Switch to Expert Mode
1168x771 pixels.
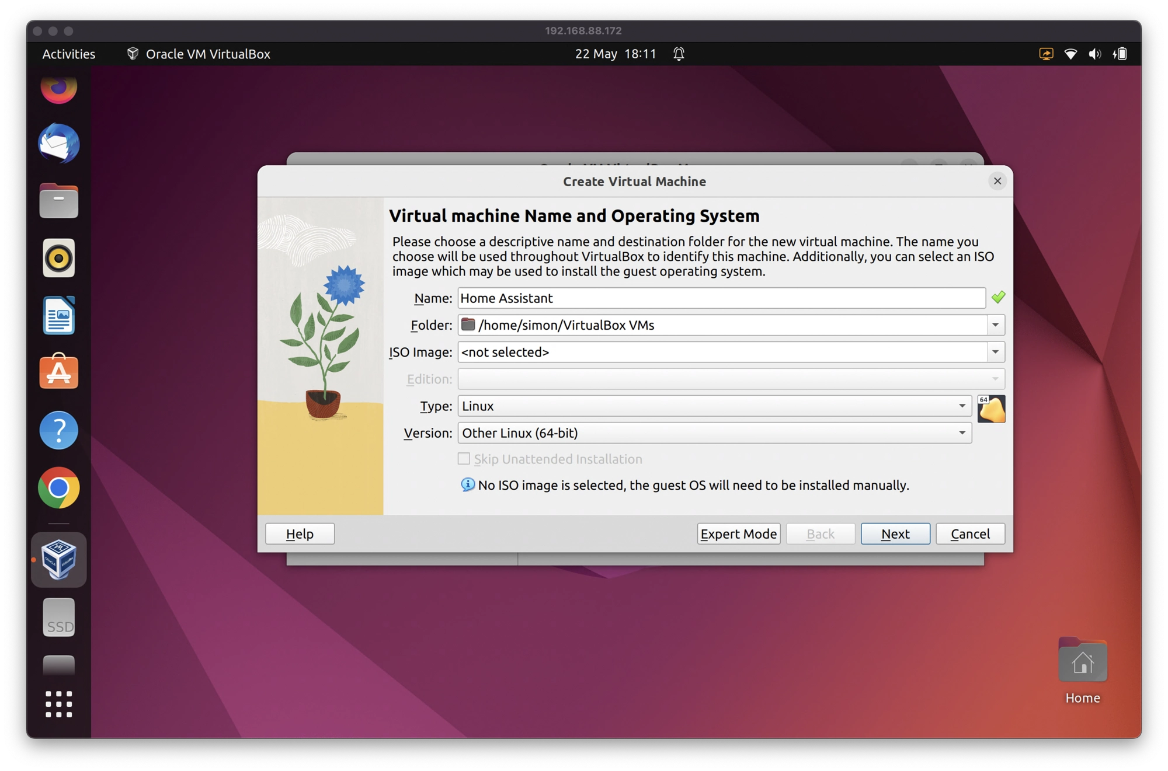point(738,533)
